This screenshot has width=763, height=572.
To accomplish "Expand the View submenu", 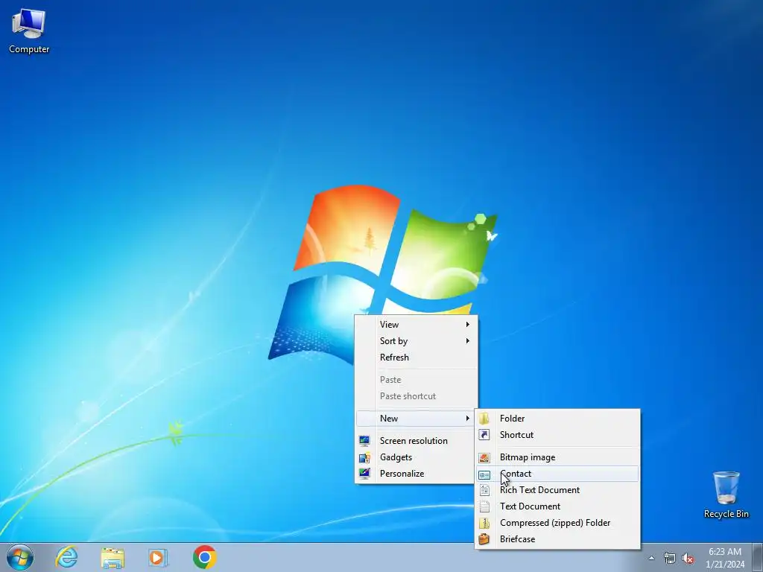I will pos(417,325).
